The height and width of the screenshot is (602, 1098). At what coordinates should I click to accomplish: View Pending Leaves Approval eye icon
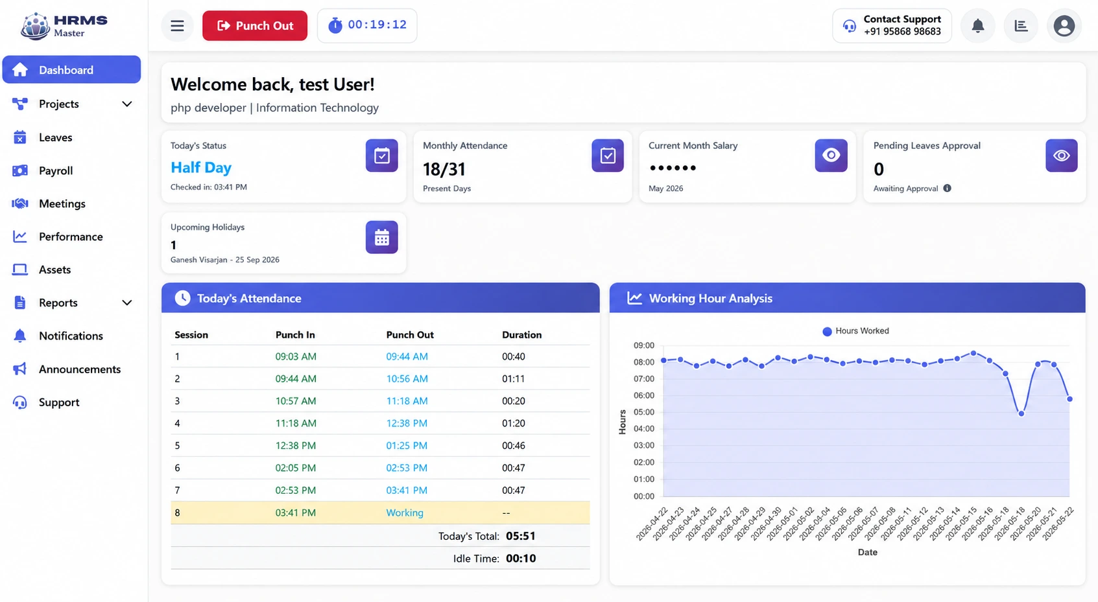1062,156
